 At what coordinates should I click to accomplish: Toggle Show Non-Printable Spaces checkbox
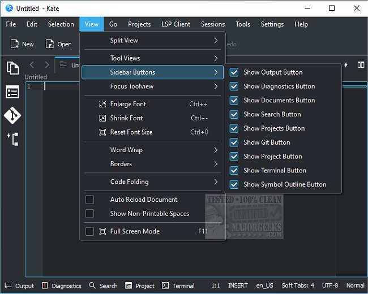tap(89, 214)
